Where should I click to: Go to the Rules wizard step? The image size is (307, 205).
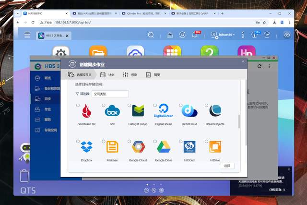[x=130, y=75]
